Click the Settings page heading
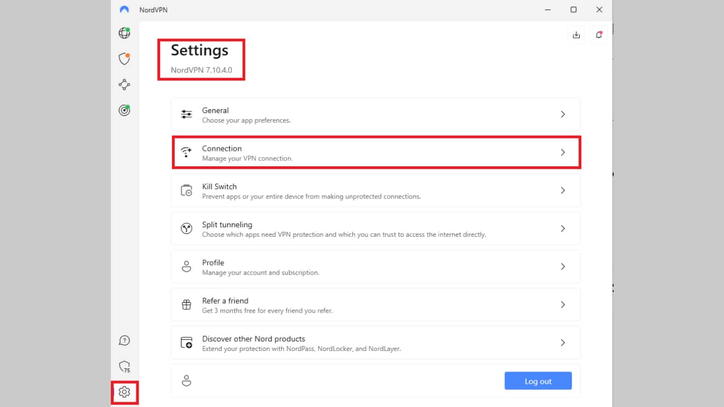The image size is (724, 407). pos(200,50)
